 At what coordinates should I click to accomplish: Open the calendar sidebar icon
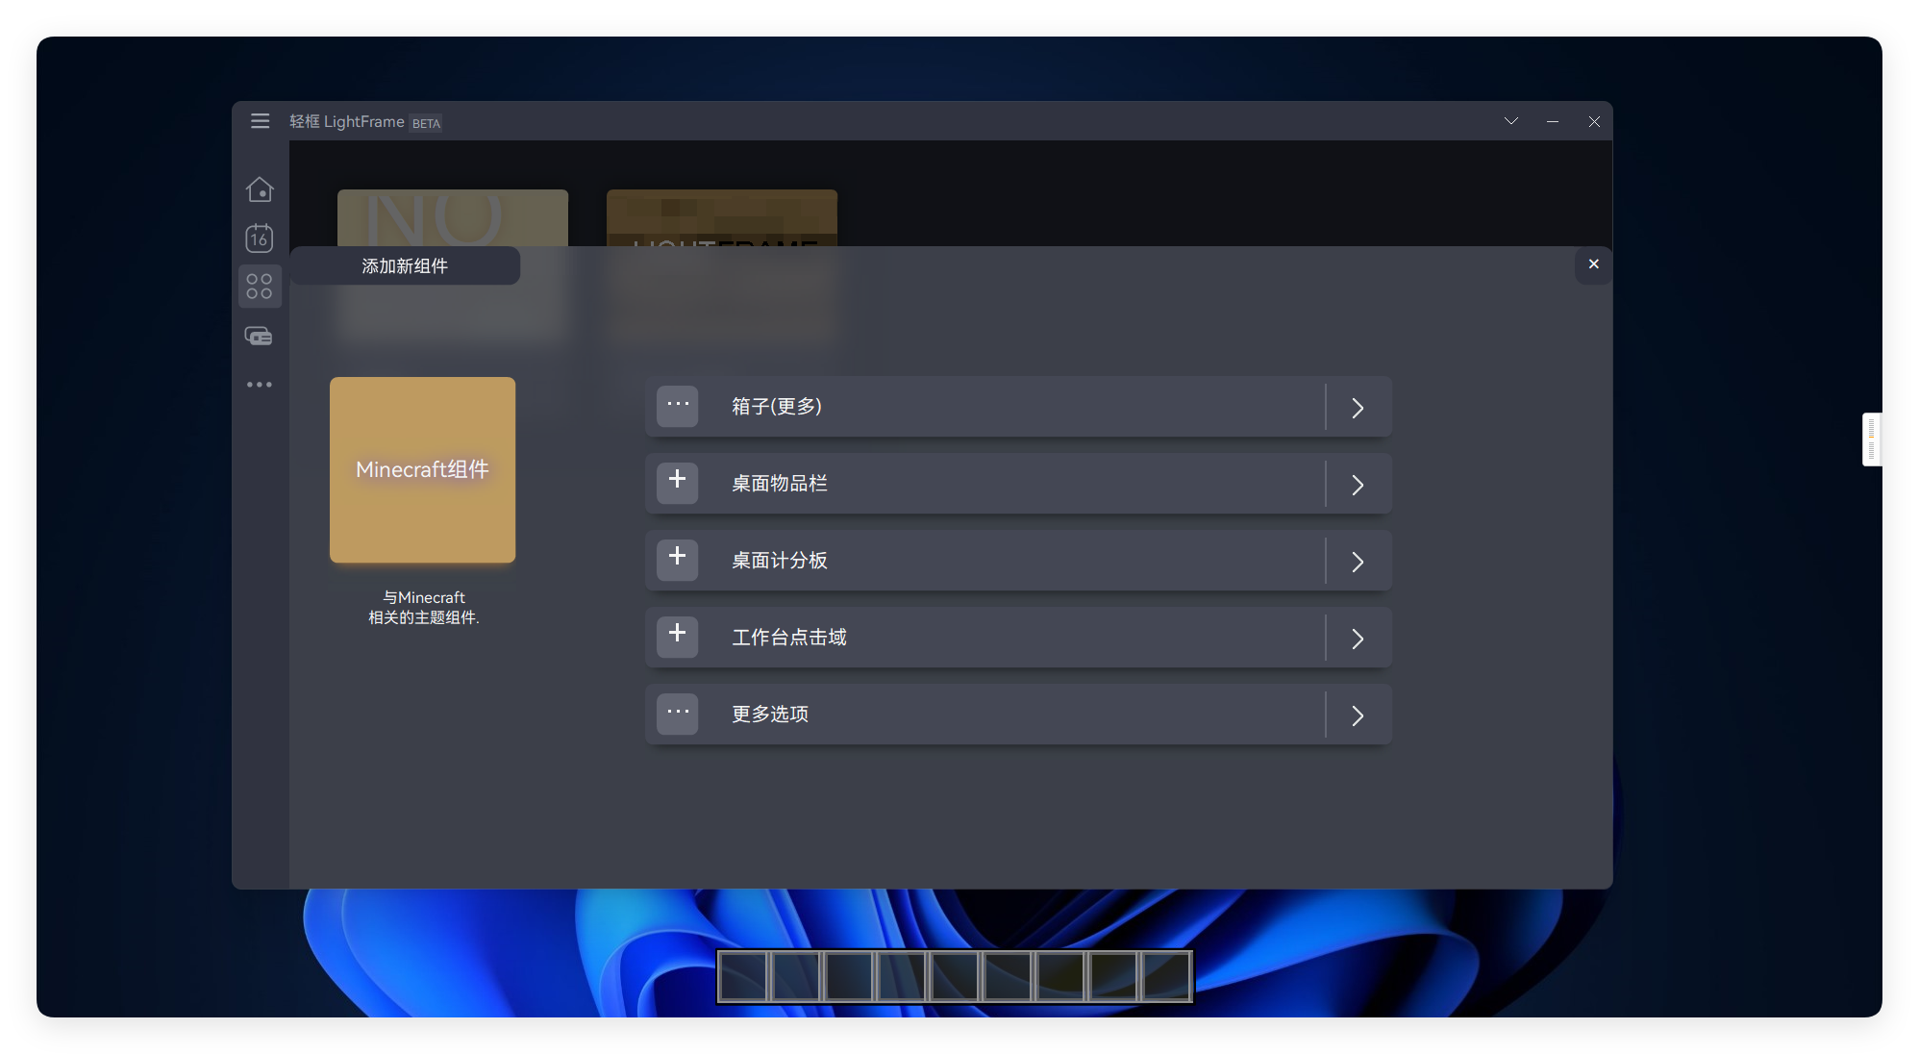(260, 238)
